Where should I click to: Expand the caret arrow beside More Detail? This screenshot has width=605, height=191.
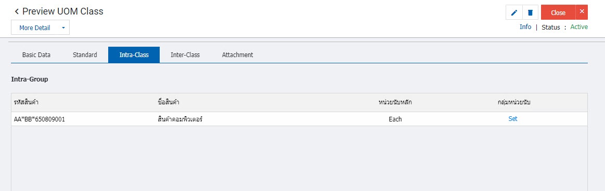click(63, 28)
